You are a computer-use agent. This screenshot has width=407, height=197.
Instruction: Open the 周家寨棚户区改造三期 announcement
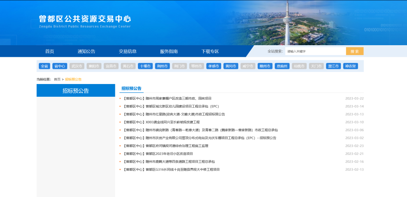pyautogui.click(x=167, y=98)
